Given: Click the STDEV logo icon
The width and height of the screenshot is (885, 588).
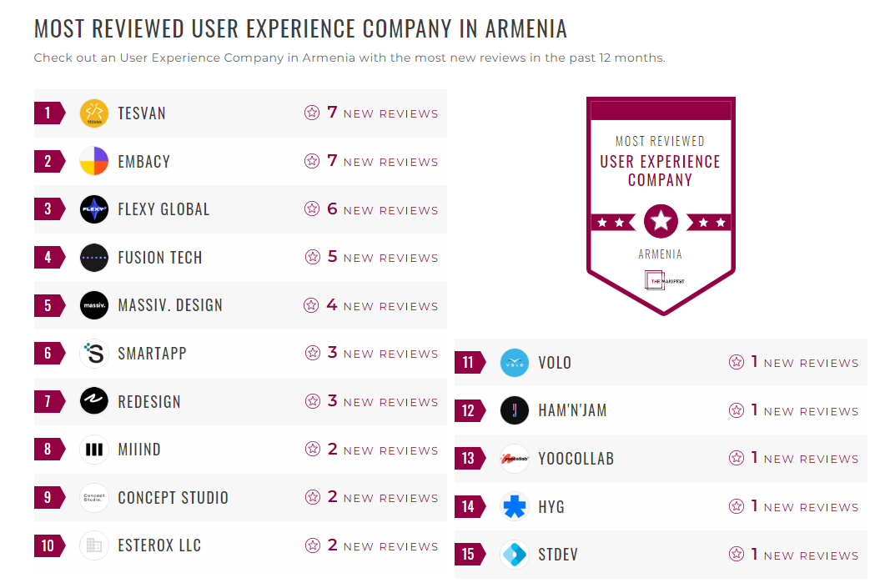Looking at the screenshot, I should [515, 555].
